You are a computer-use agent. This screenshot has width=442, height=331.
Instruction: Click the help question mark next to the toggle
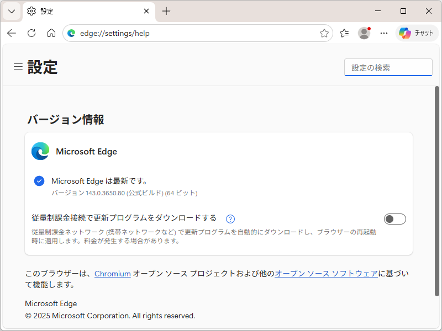(230, 219)
